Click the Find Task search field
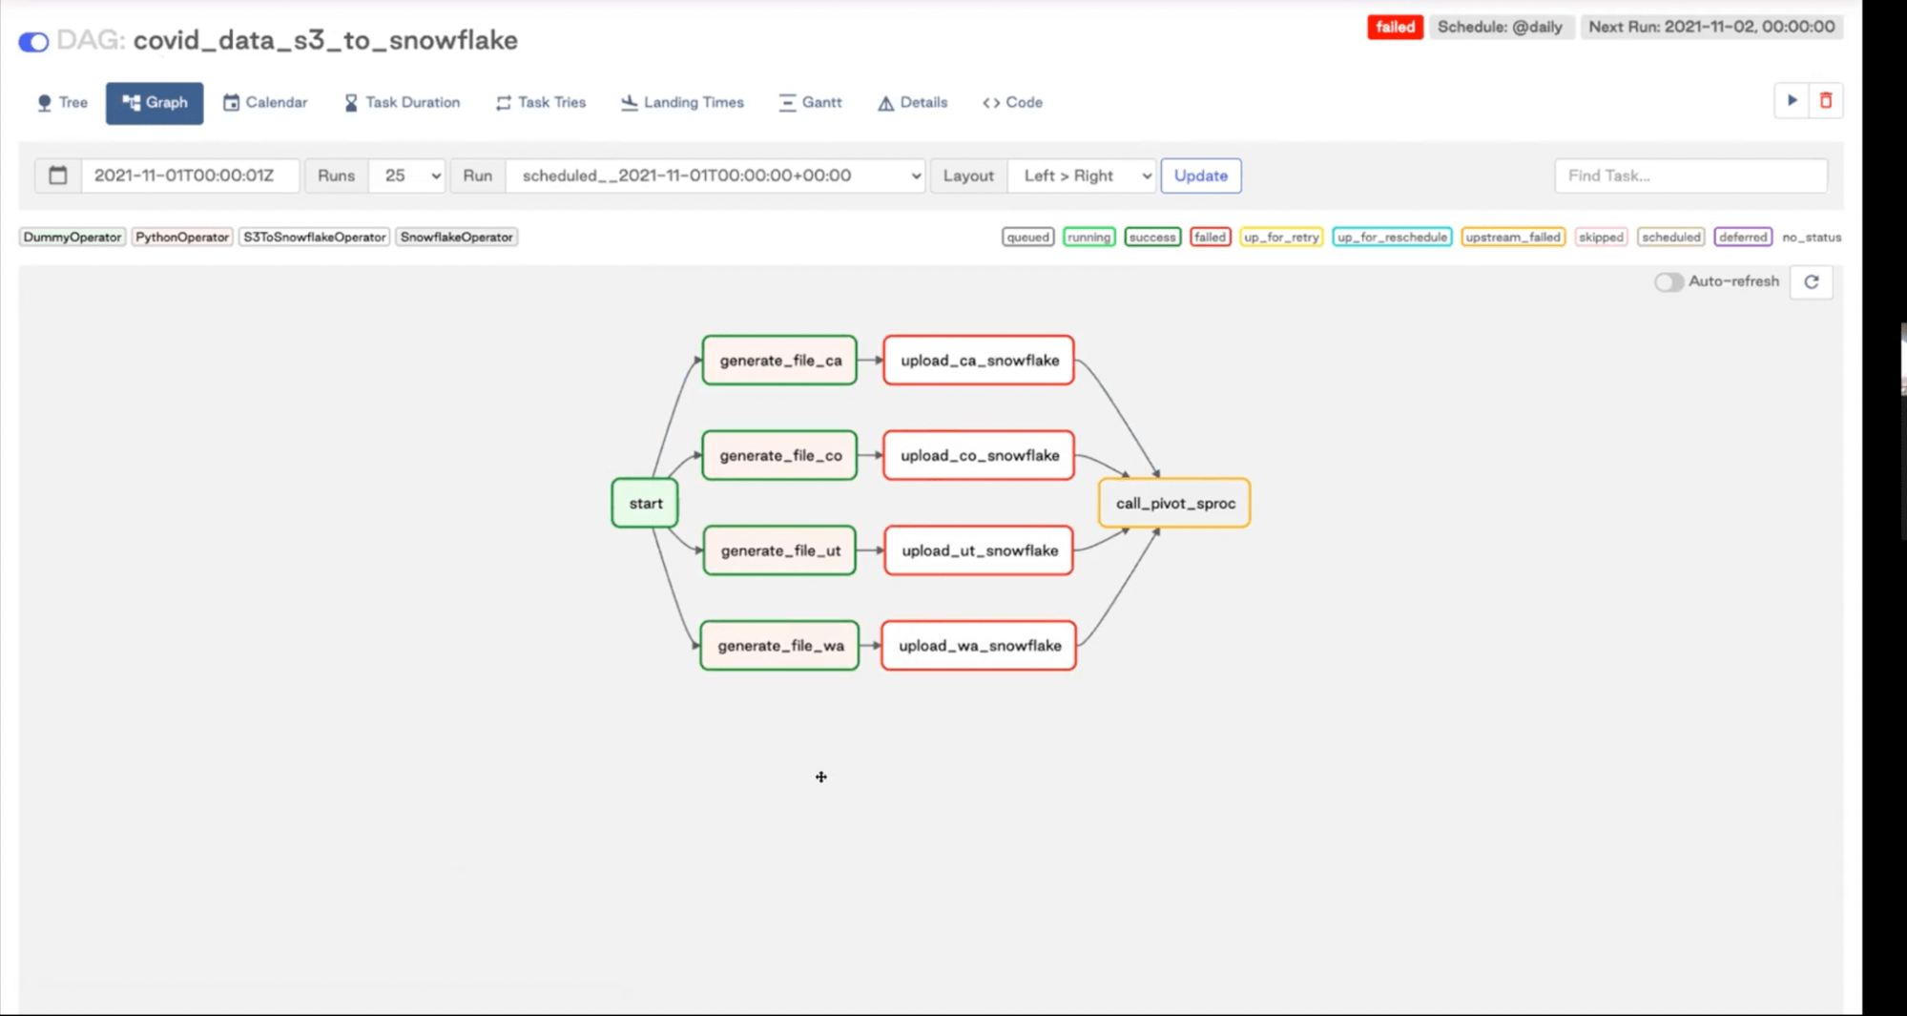 1690,176
